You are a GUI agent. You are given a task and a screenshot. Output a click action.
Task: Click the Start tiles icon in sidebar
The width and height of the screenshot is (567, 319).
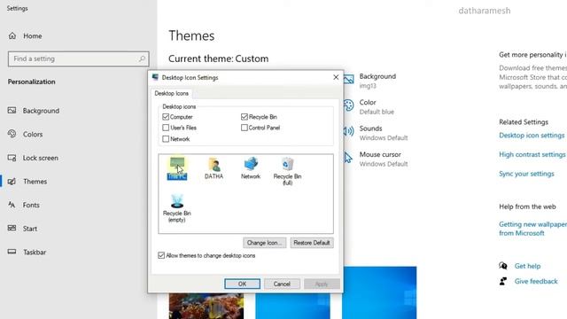point(12,229)
